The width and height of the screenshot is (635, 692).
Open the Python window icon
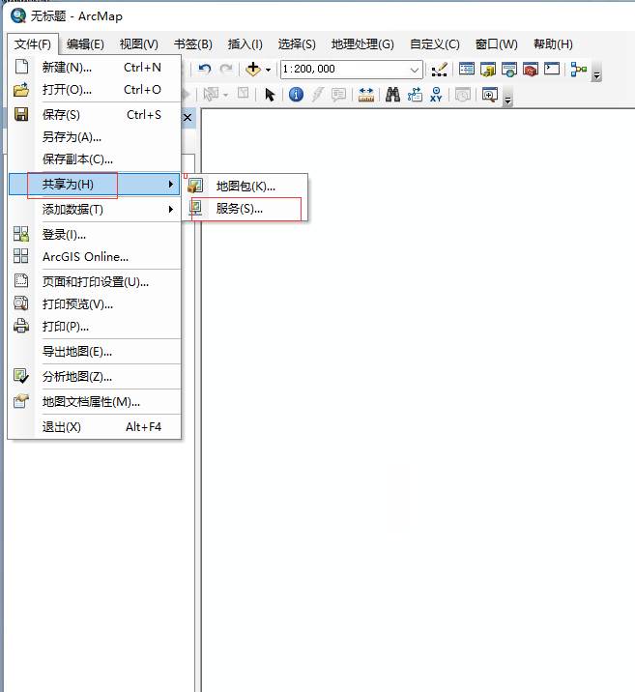coord(552,69)
